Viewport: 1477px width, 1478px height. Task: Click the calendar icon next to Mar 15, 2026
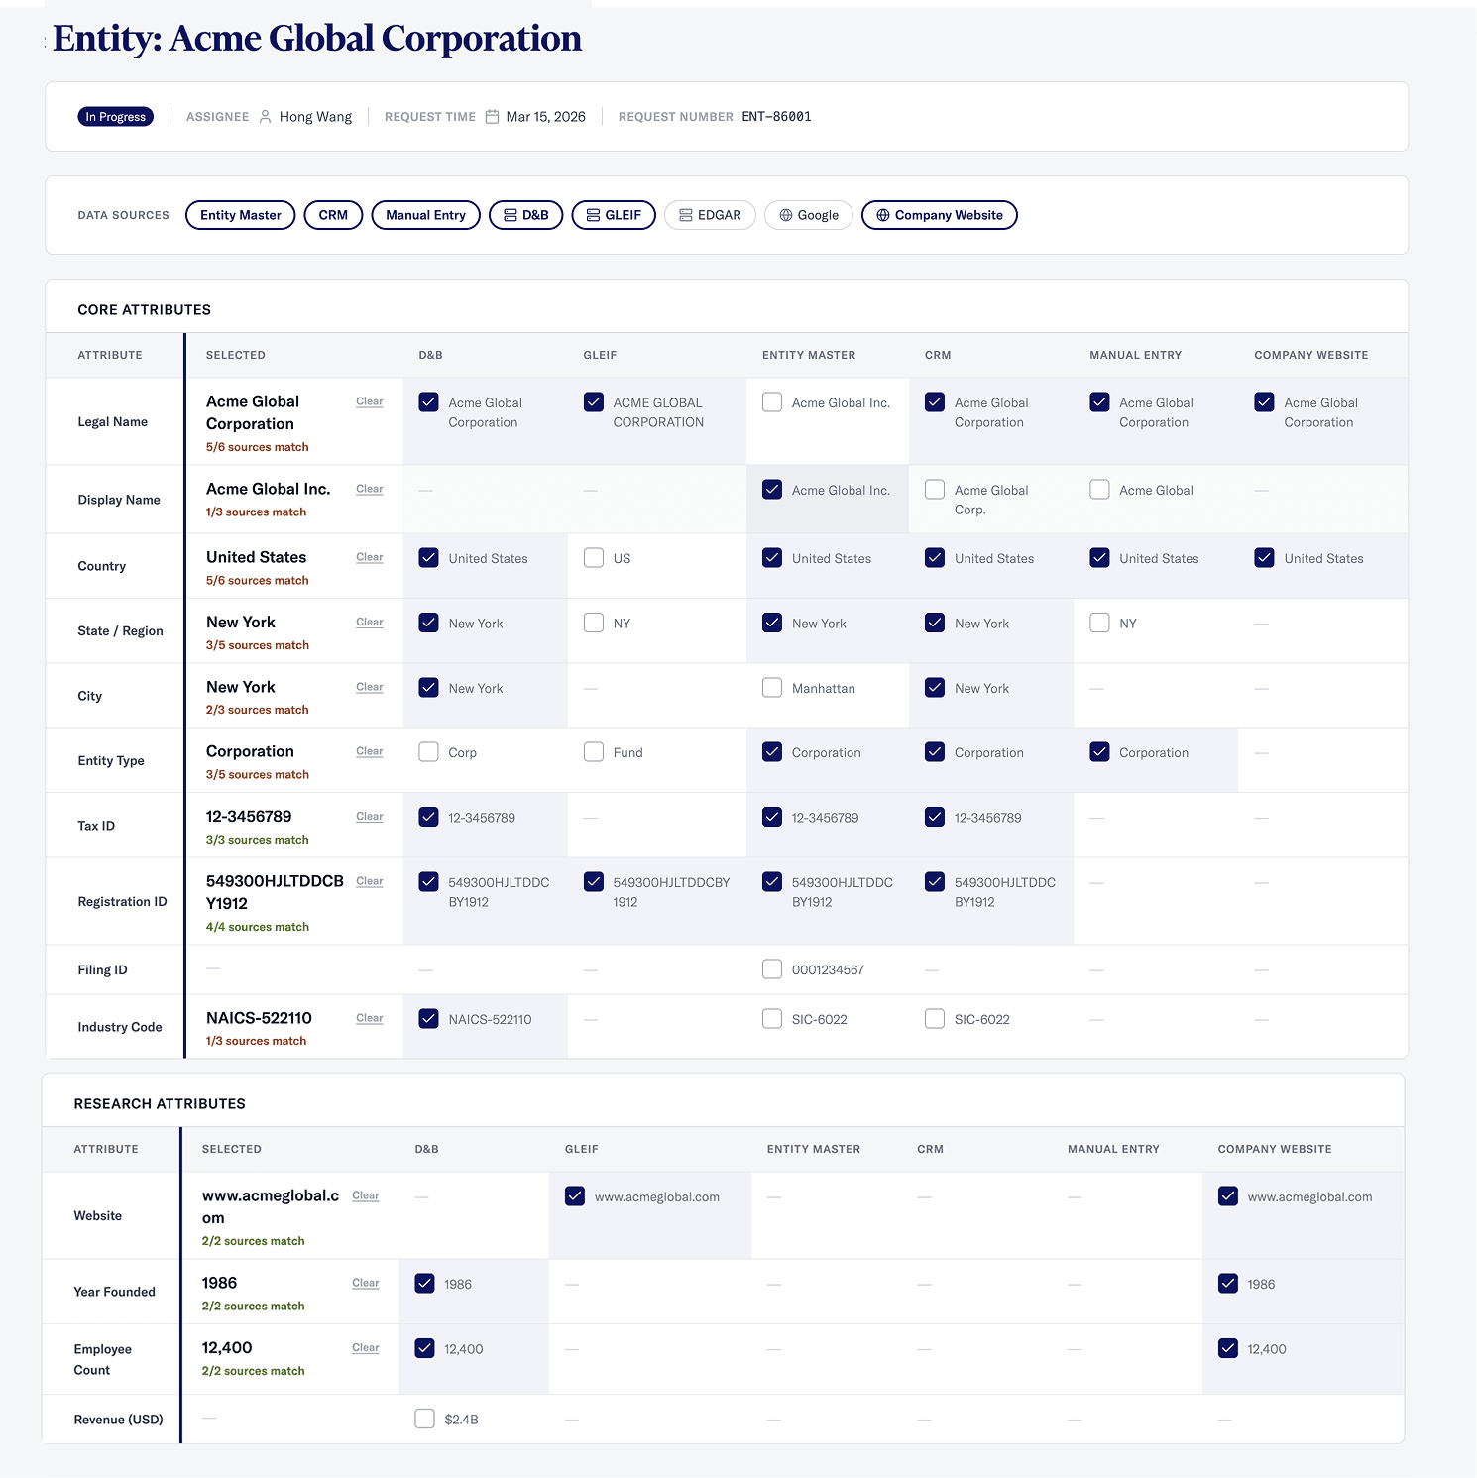[x=492, y=116]
